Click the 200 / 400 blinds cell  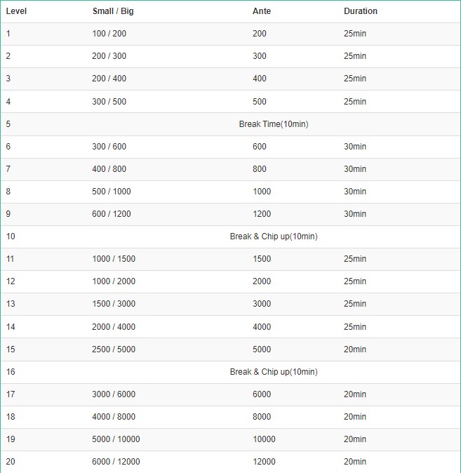(x=109, y=79)
